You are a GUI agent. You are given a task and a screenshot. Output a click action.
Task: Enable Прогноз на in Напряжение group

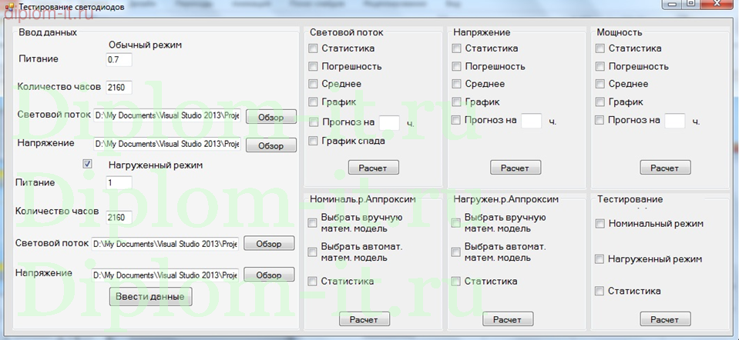(456, 120)
